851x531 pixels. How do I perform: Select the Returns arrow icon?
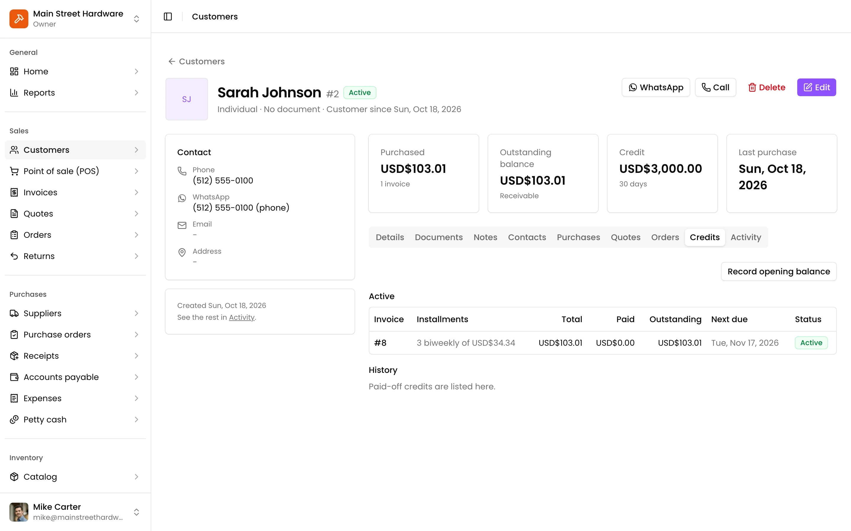(14, 256)
